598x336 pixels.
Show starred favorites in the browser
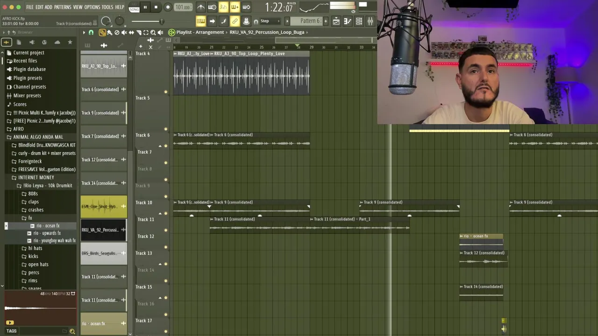click(x=70, y=42)
